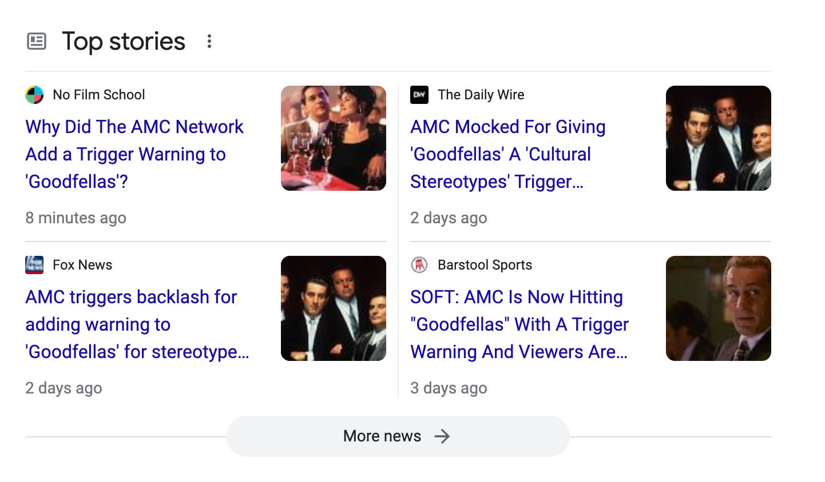Open the three-dot menu next to Top stories
This screenshot has height=482, width=825.
[209, 41]
